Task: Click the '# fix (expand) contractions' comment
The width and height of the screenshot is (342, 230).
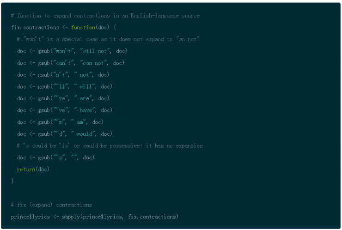Action: [x=51, y=205]
